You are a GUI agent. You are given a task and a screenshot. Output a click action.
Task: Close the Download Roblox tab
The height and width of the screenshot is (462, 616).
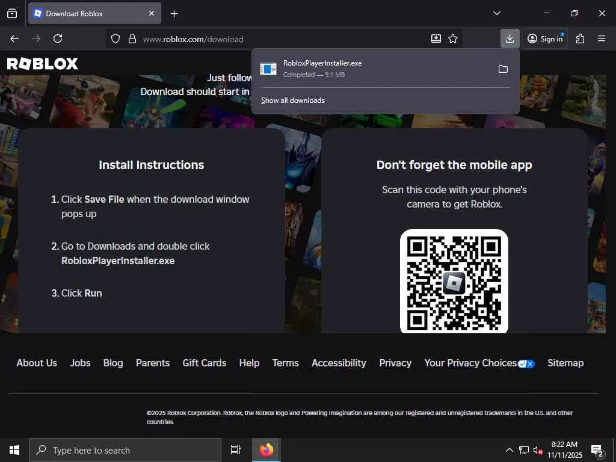pyautogui.click(x=152, y=14)
